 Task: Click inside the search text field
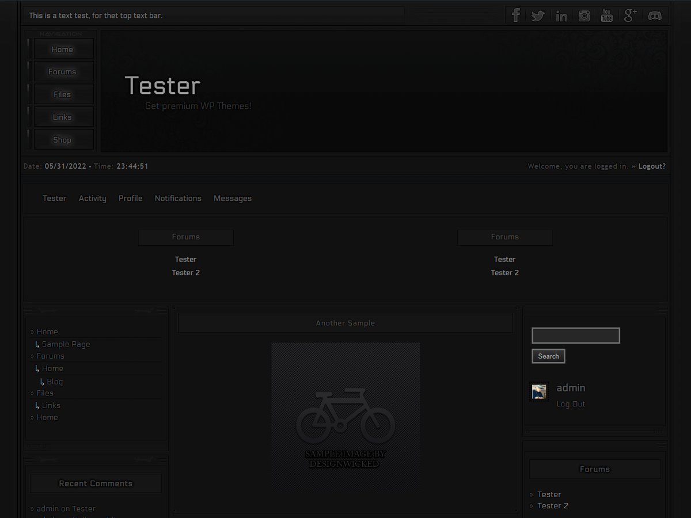tap(575, 336)
